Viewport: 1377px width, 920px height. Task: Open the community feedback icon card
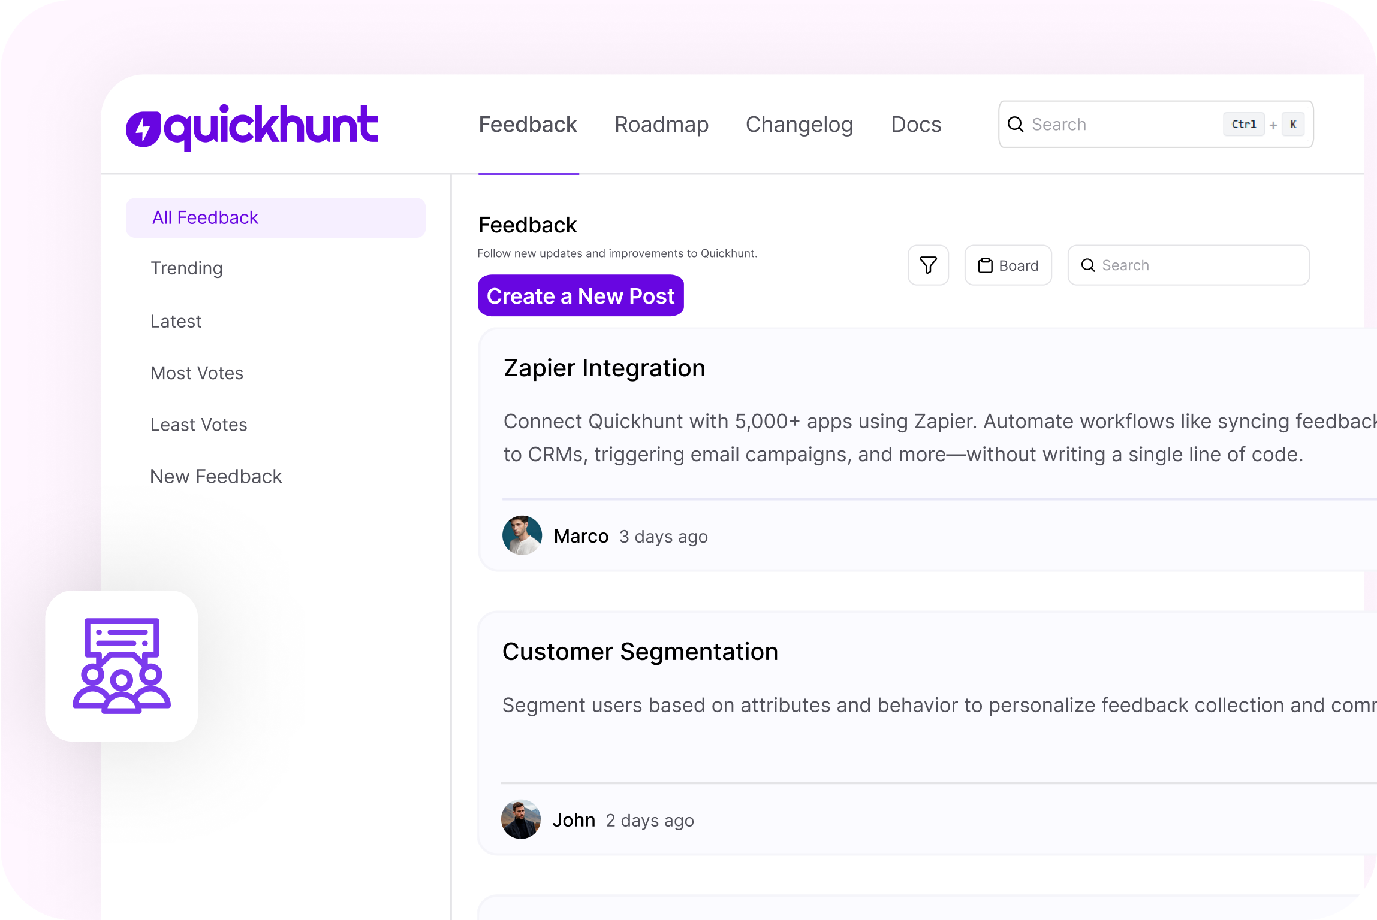122,665
